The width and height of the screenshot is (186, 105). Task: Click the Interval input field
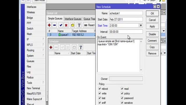pos(126,32)
